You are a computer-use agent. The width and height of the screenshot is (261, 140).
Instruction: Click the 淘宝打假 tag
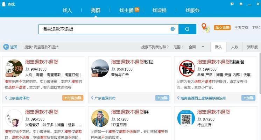point(72,75)
